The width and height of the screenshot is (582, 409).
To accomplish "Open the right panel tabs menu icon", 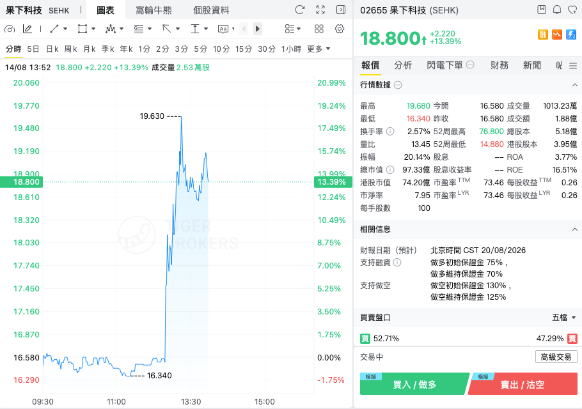I will pyautogui.click(x=573, y=66).
